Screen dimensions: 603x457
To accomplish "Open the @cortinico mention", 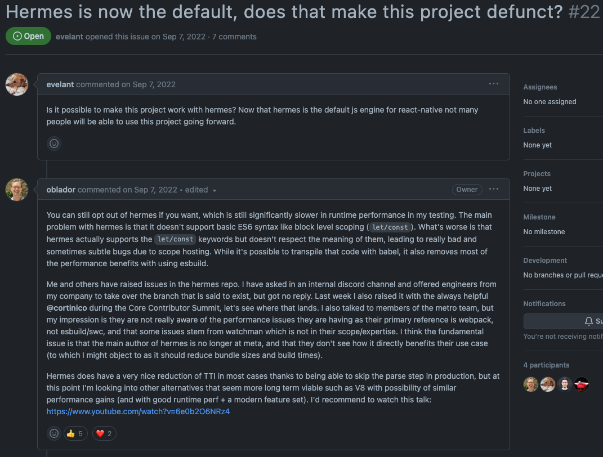I will (66, 308).
